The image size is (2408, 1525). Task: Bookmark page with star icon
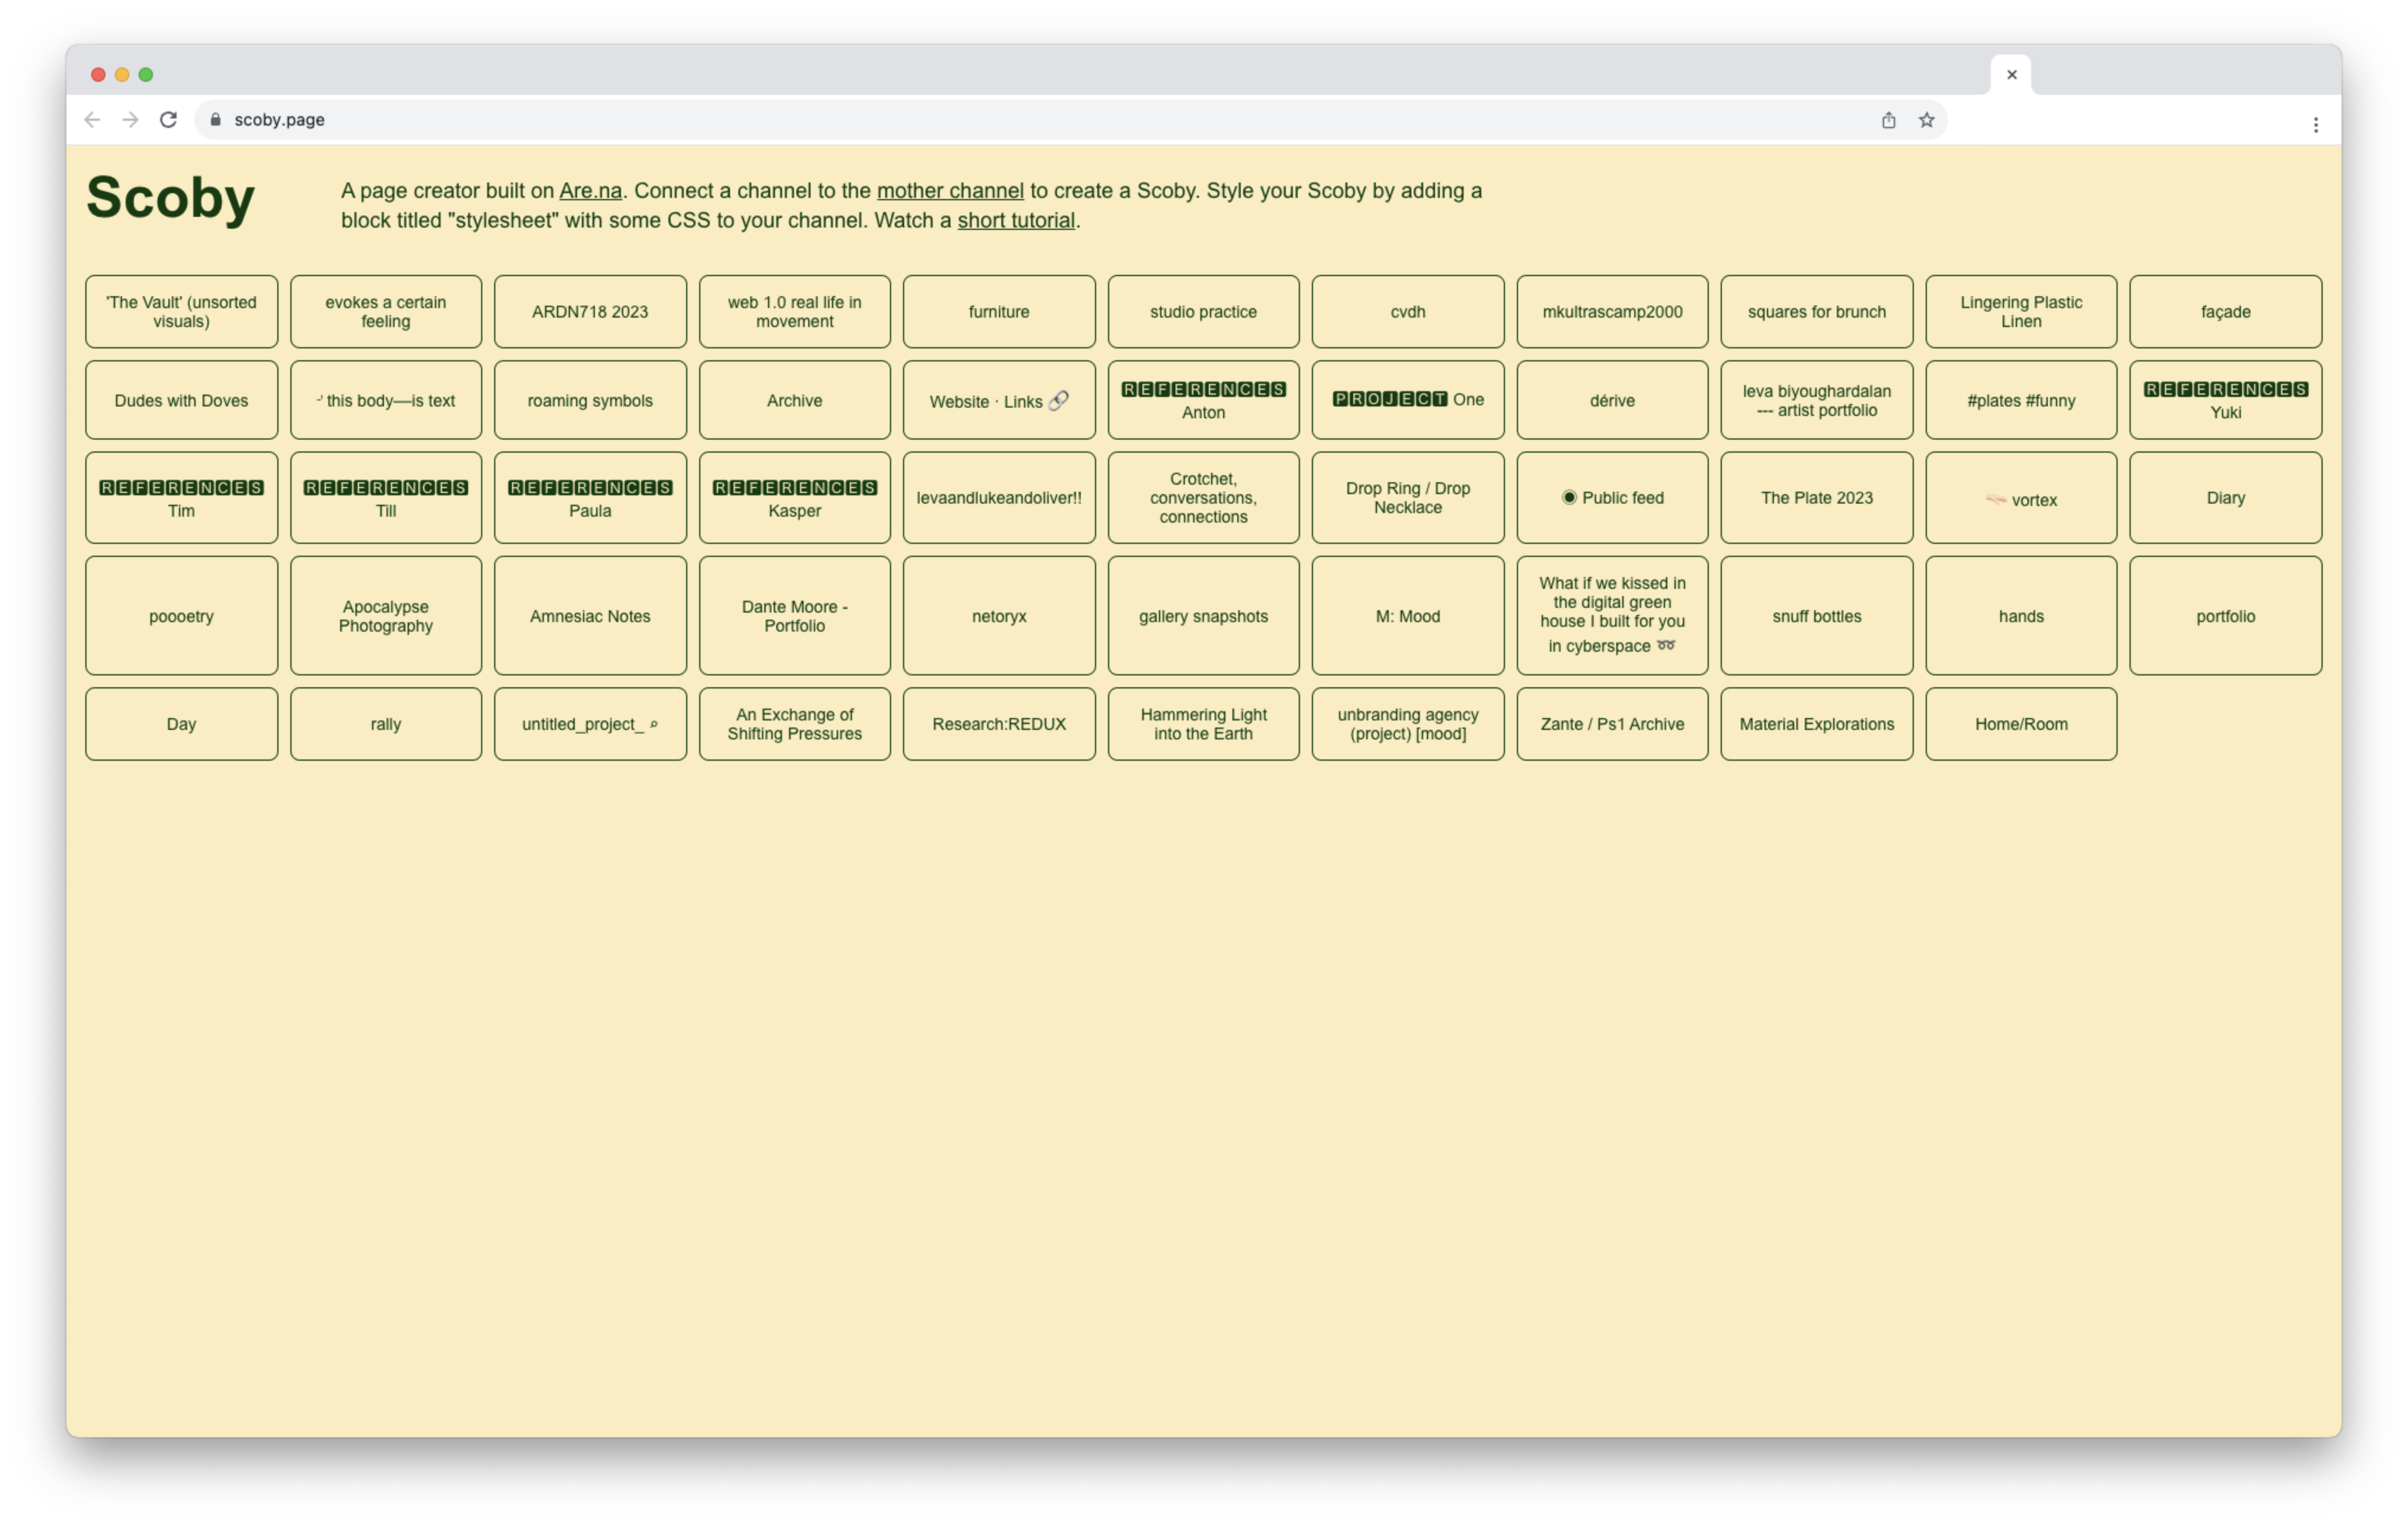(x=1926, y=120)
